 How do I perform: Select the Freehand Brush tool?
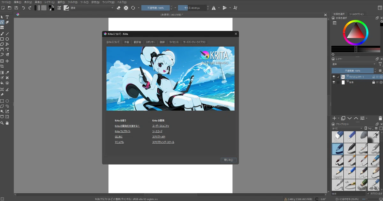[x=2, y=33]
